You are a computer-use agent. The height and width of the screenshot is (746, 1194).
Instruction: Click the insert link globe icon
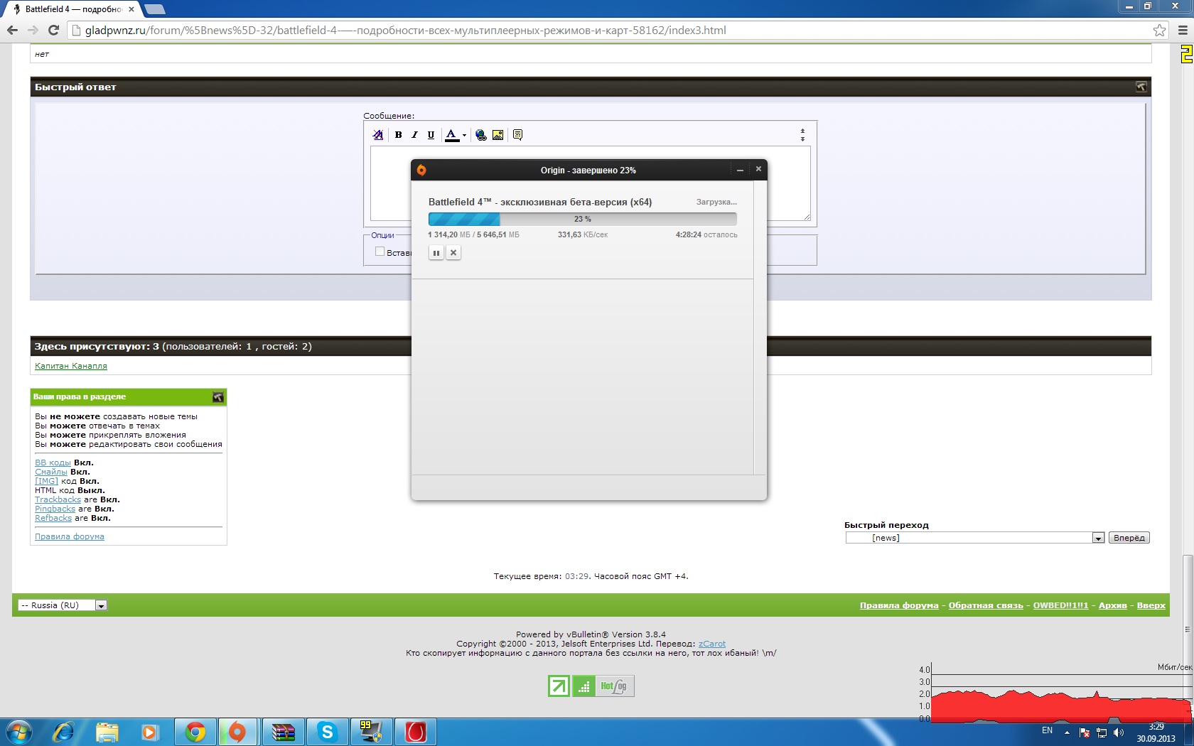tap(481, 135)
